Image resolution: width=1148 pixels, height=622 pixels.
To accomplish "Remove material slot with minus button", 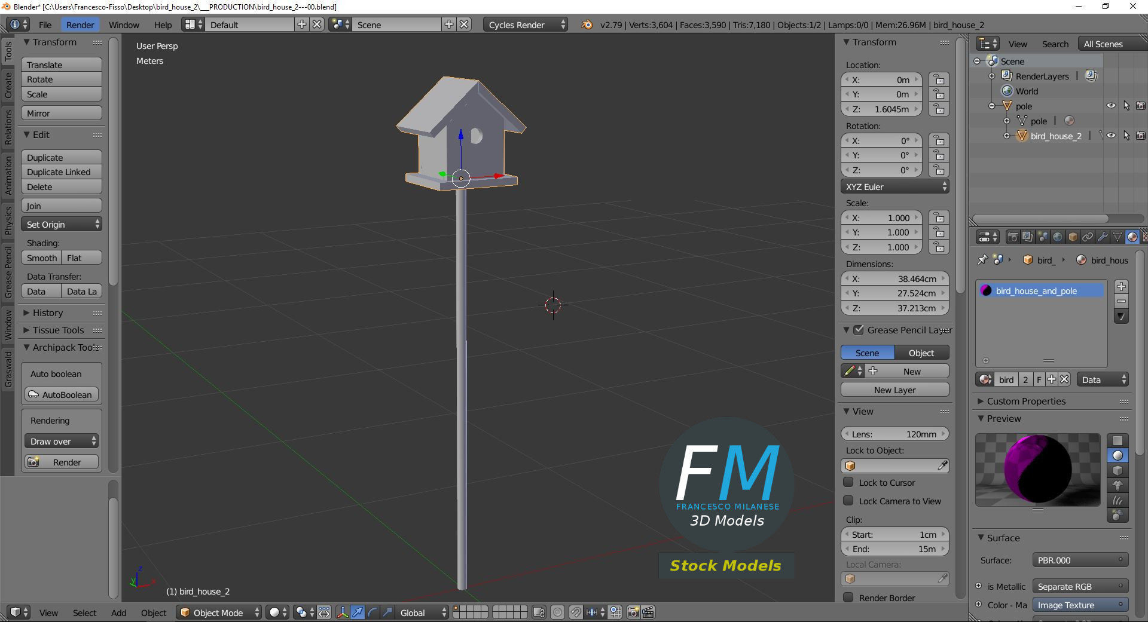I will click(x=1122, y=301).
